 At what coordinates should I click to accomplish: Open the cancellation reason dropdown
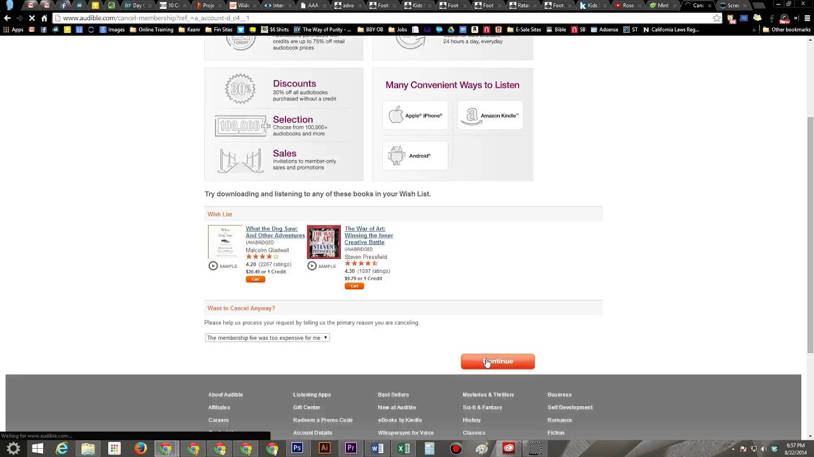(x=267, y=338)
